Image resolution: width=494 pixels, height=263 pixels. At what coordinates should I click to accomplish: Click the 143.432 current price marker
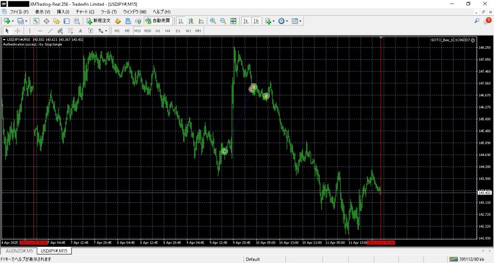tap(483, 193)
